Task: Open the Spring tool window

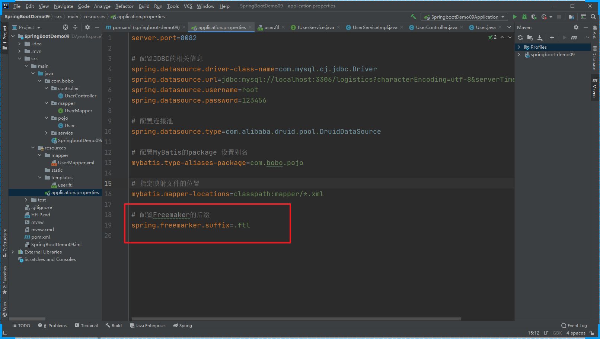Action: click(x=182, y=326)
